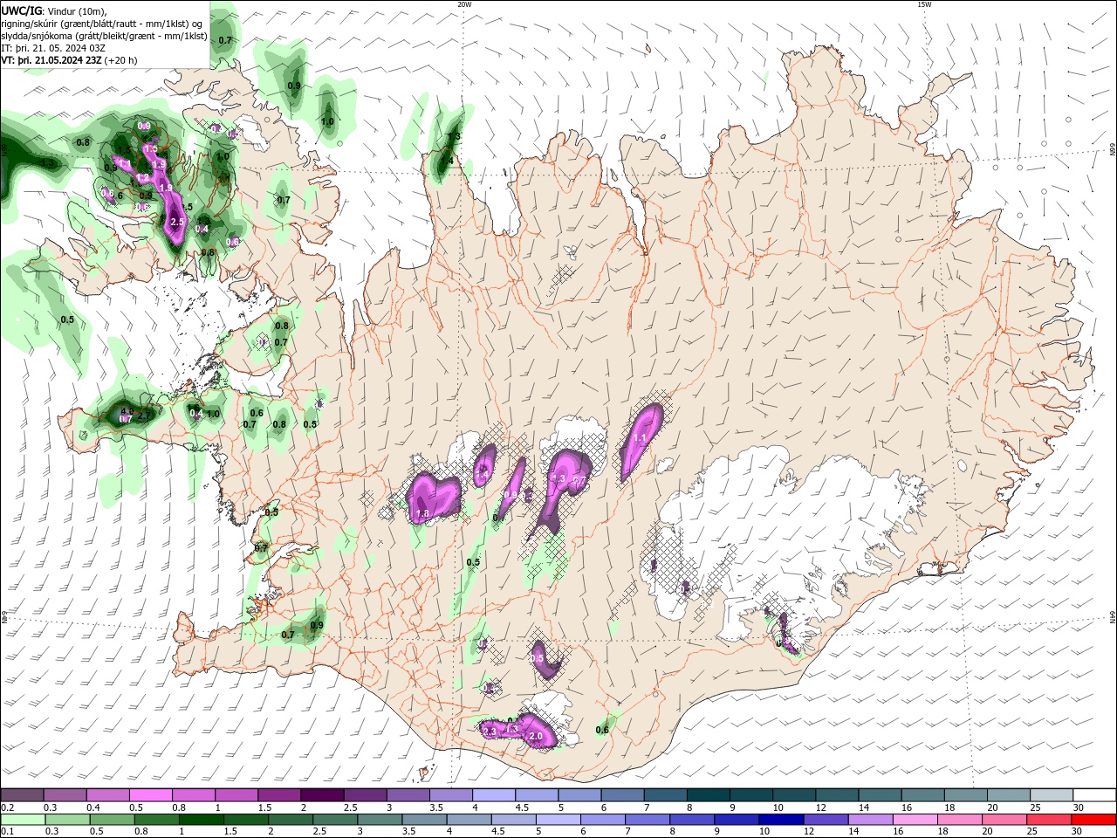The image size is (1117, 838).
Task: Click the 'IT: þri. 21. 05. 2024 03Z' line
Action: (54, 48)
